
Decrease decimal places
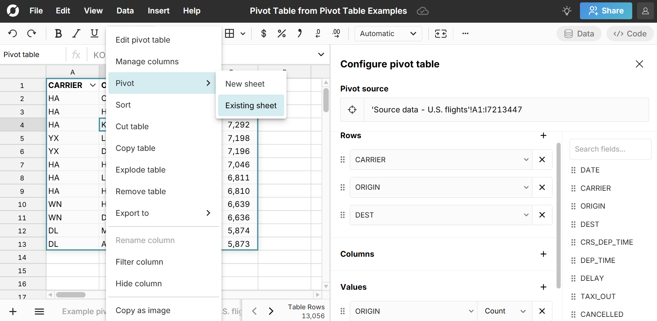[x=318, y=33]
